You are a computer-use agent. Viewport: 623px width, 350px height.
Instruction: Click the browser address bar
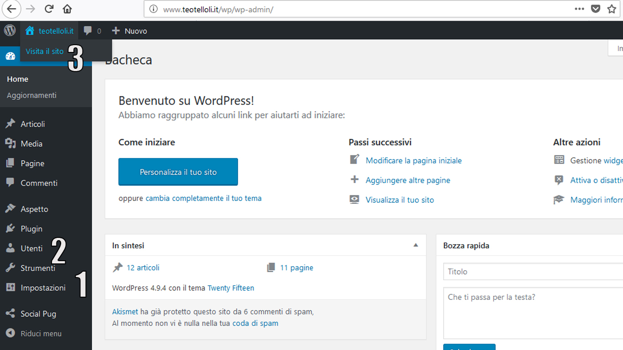356,9
